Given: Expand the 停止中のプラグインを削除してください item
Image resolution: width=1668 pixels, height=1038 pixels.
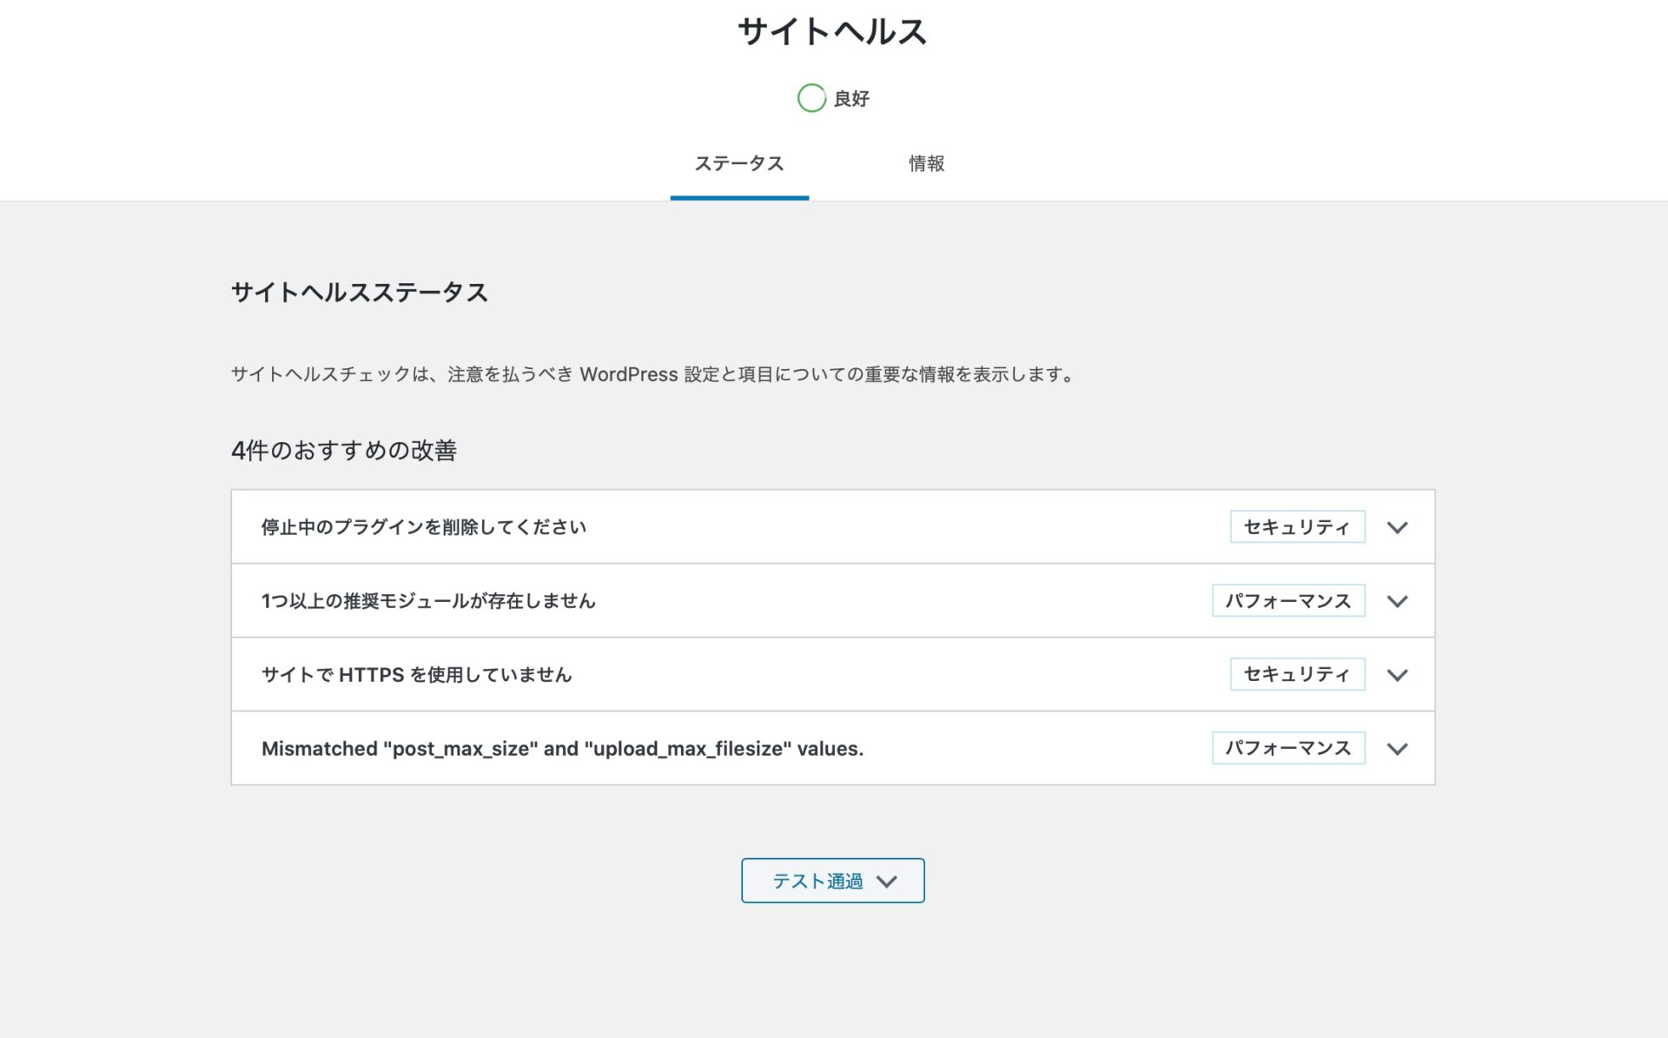Looking at the screenshot, I should point(1398,526).
